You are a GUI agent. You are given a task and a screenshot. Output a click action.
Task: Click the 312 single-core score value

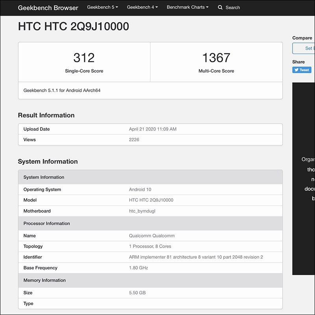pos(84,58)
